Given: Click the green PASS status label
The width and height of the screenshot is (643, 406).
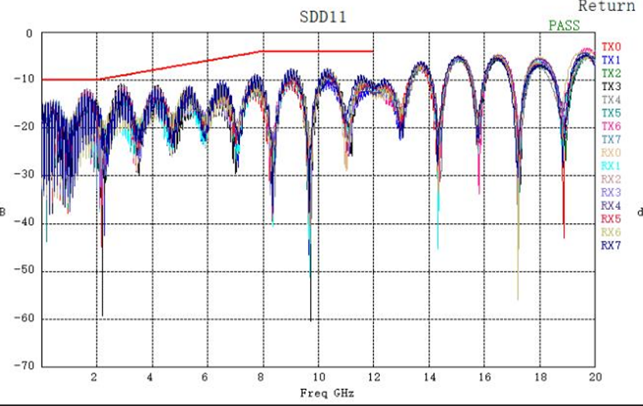Looking at the screenshot, I should [x=564, y=26].
